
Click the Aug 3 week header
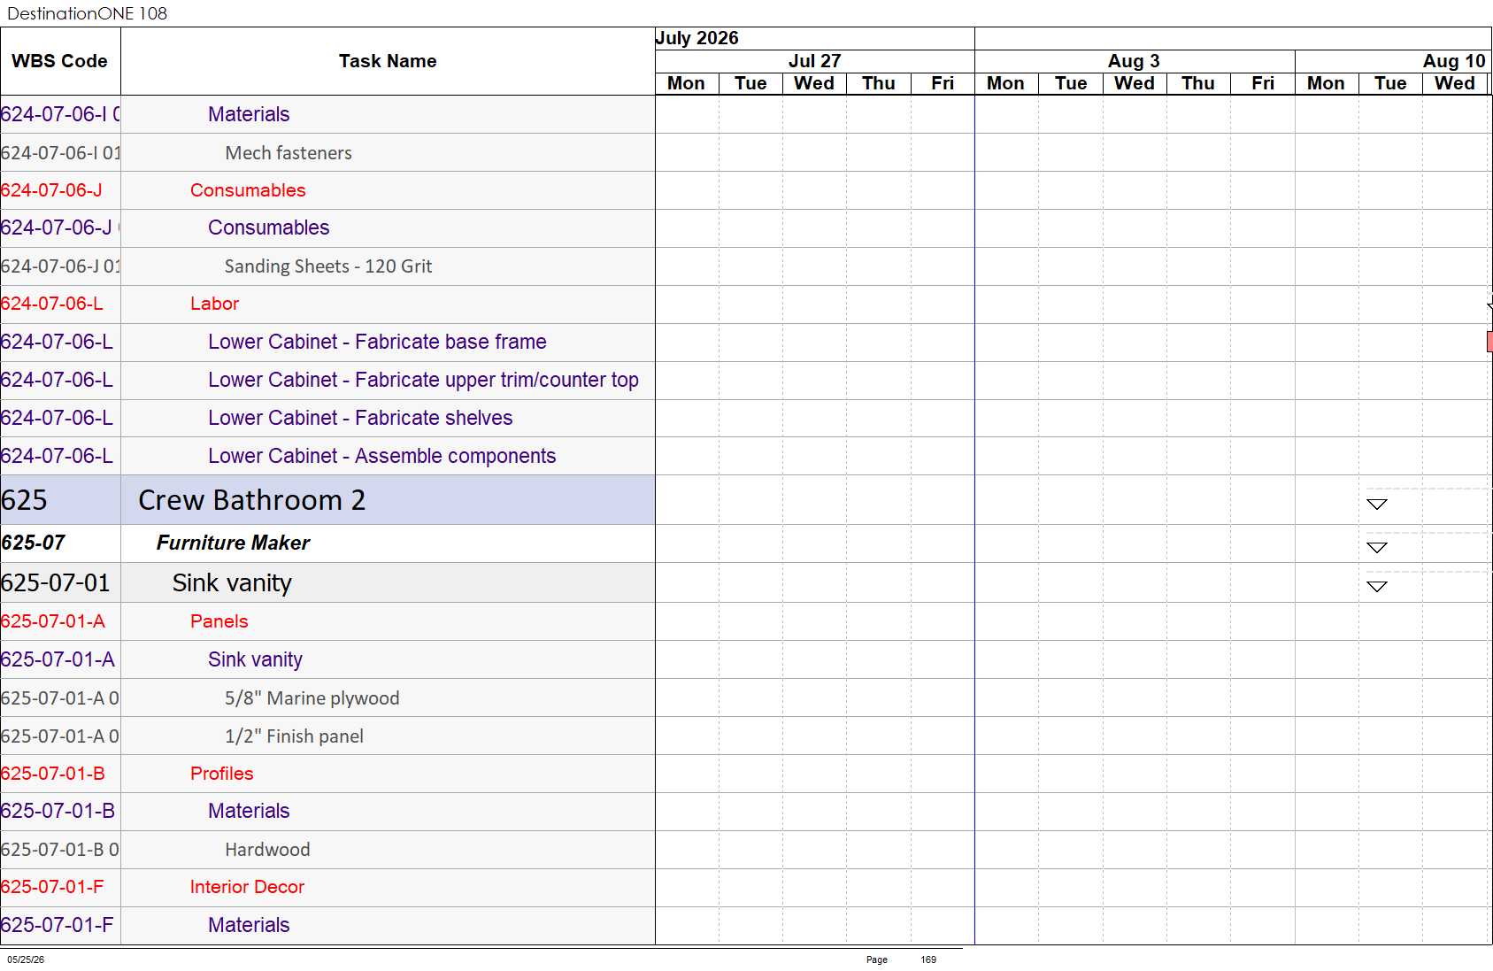[x=1134, y=61]
